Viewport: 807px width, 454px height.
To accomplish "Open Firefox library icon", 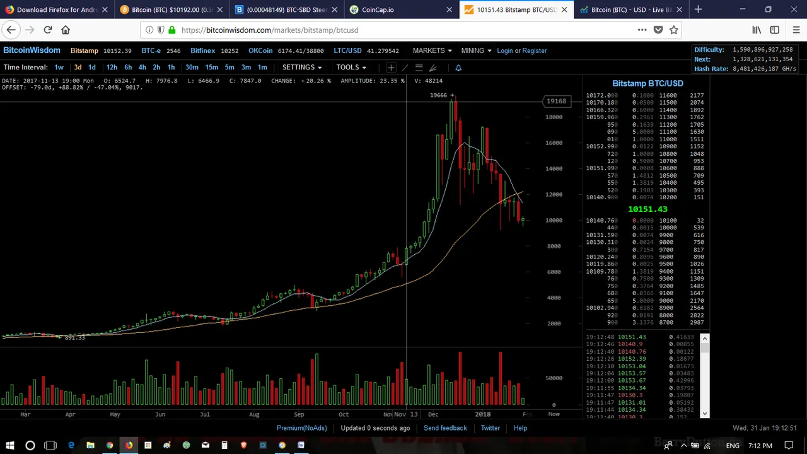I will [x=757, y=30].
